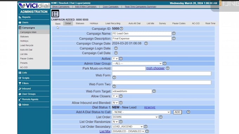This screenshot has height=134, width=239.
Task: Expand the List Order Randomize dropdown
Action: (115, 122)
